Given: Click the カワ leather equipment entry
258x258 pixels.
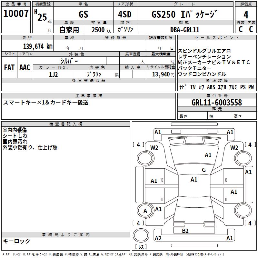Looking at the screenshot, I should (x=201, y=87).
